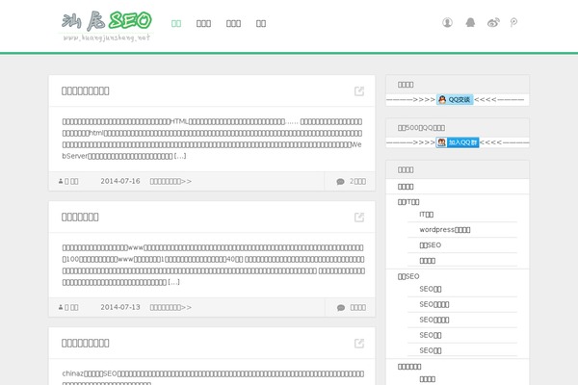Click comment bubble icon on 2014-07-16 post
This screenshot has height=385, width=578.
click(x=341, y=181)
